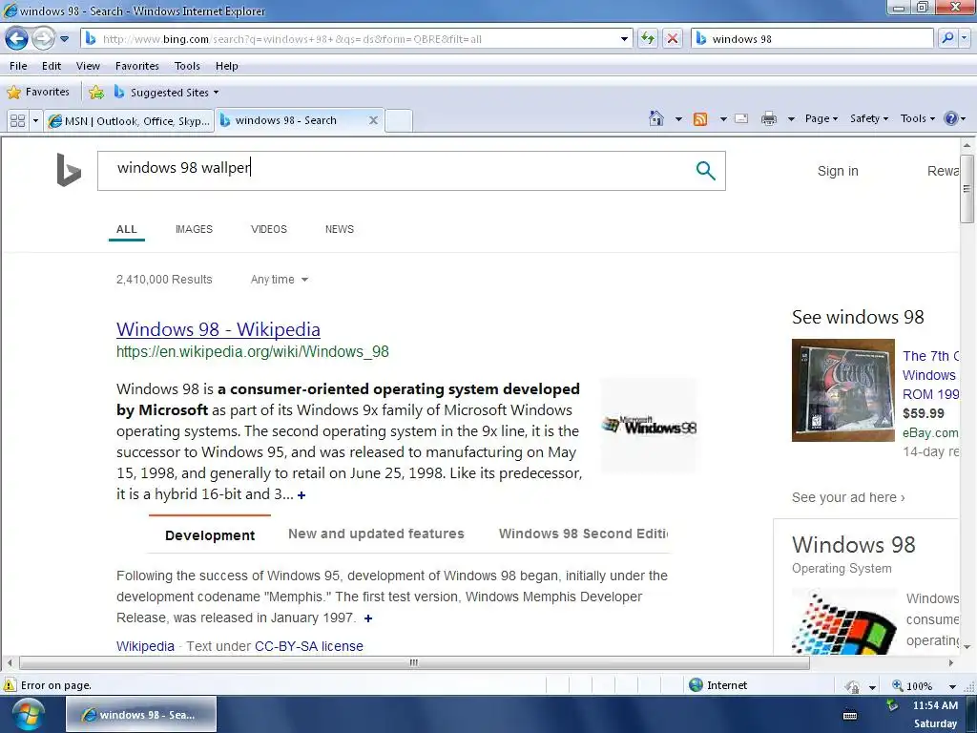Expand the Home button dropdown arrow

pyautogui.click(x=678, y=118)
